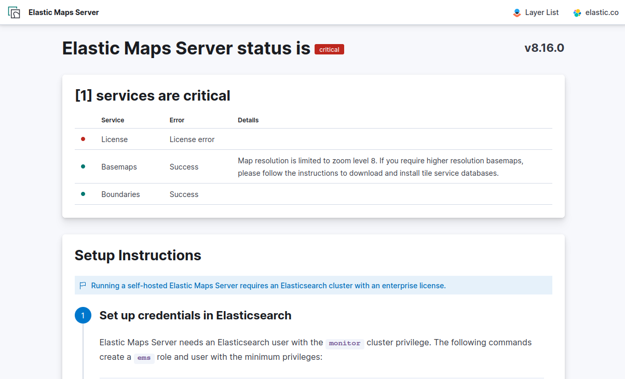Click the Elastic Maps Server header title
The image size is (625, 379).
(63, 12)
